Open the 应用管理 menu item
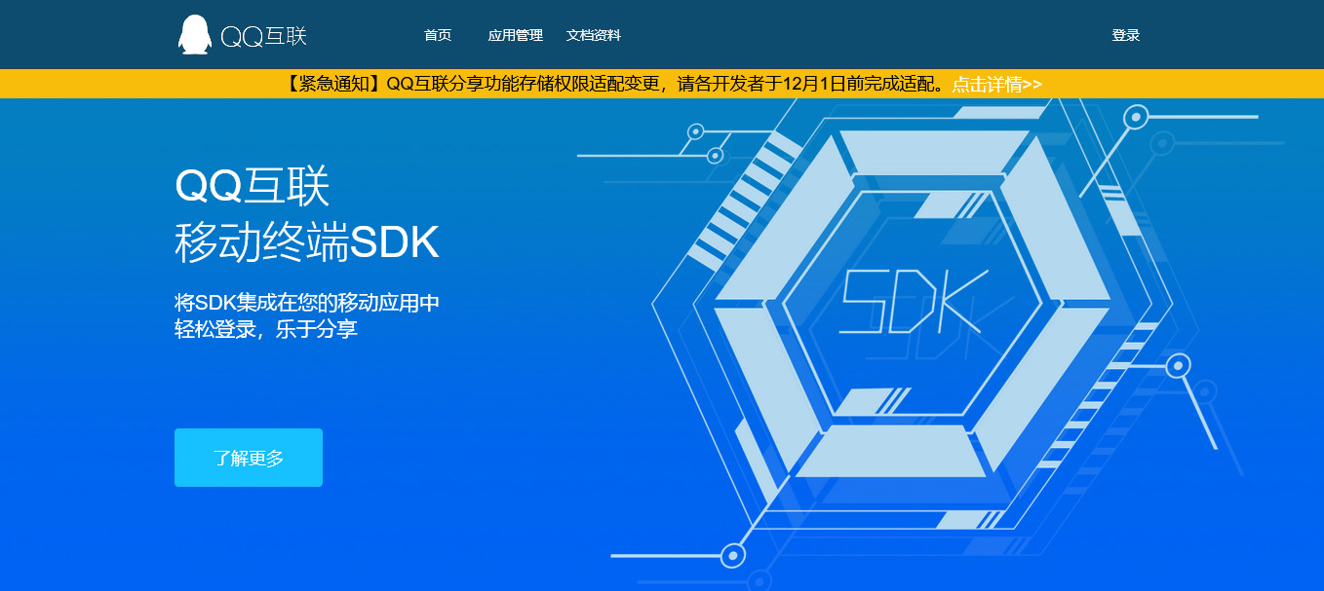 [516, 35]
